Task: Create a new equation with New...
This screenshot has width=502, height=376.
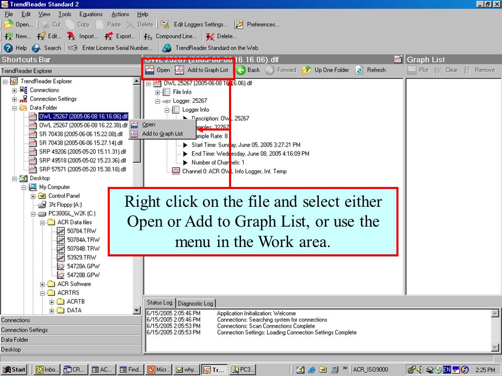Action: coord(17,36)
